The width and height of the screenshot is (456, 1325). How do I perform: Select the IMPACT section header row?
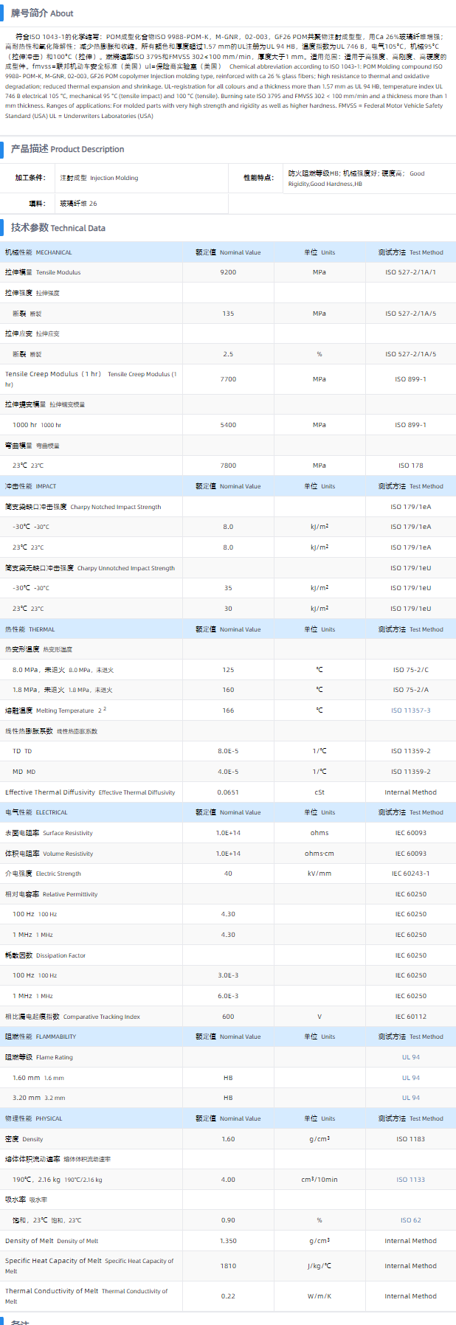228,486
